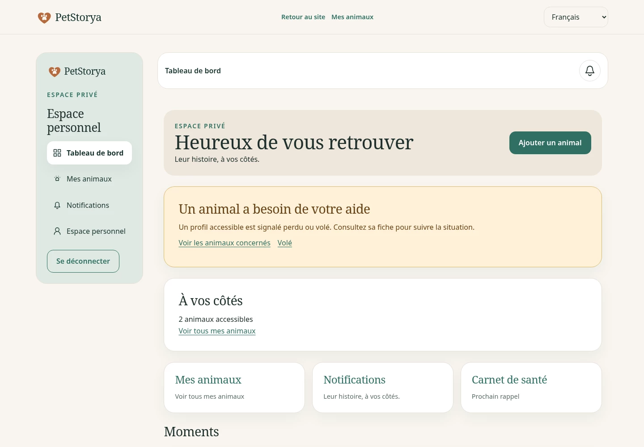The image size is (644, 447).
Task: Open the Français language dropdown
Action: tap(576, 17)
